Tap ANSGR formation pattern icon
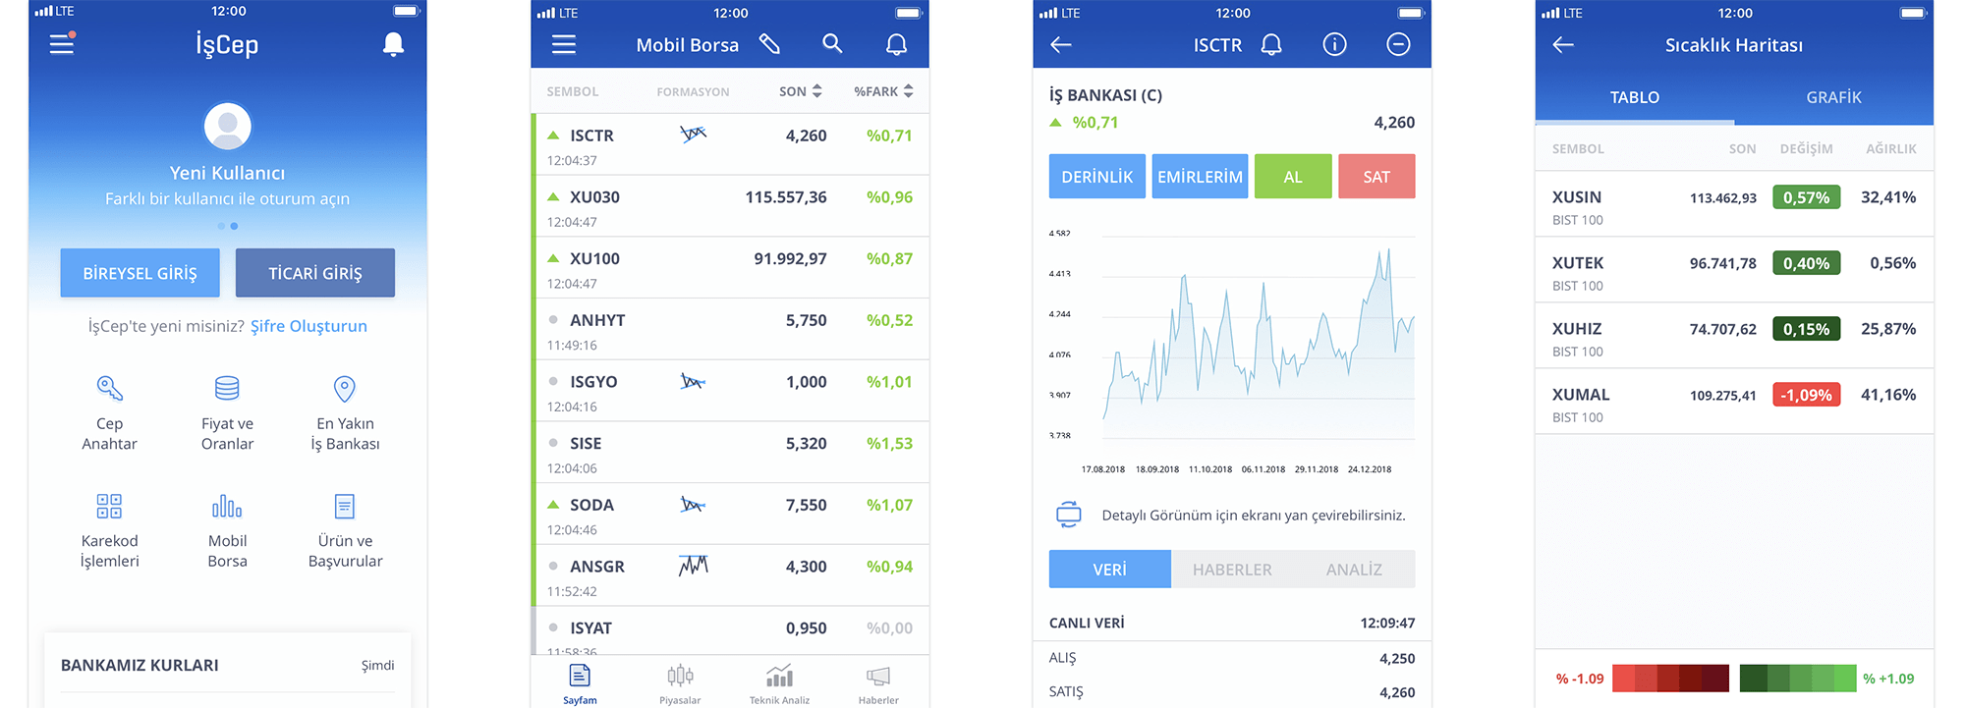The height and width of the screenshot is (708, 1965). click(693, 566)
